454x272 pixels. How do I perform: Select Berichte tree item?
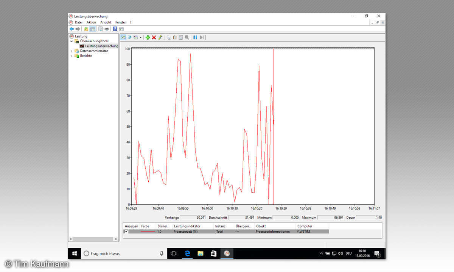[86, 56]
